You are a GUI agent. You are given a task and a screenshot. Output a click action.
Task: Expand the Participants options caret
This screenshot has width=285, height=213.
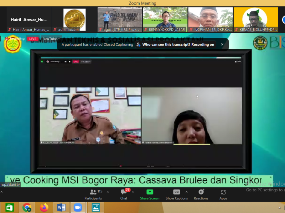(108, 192)
